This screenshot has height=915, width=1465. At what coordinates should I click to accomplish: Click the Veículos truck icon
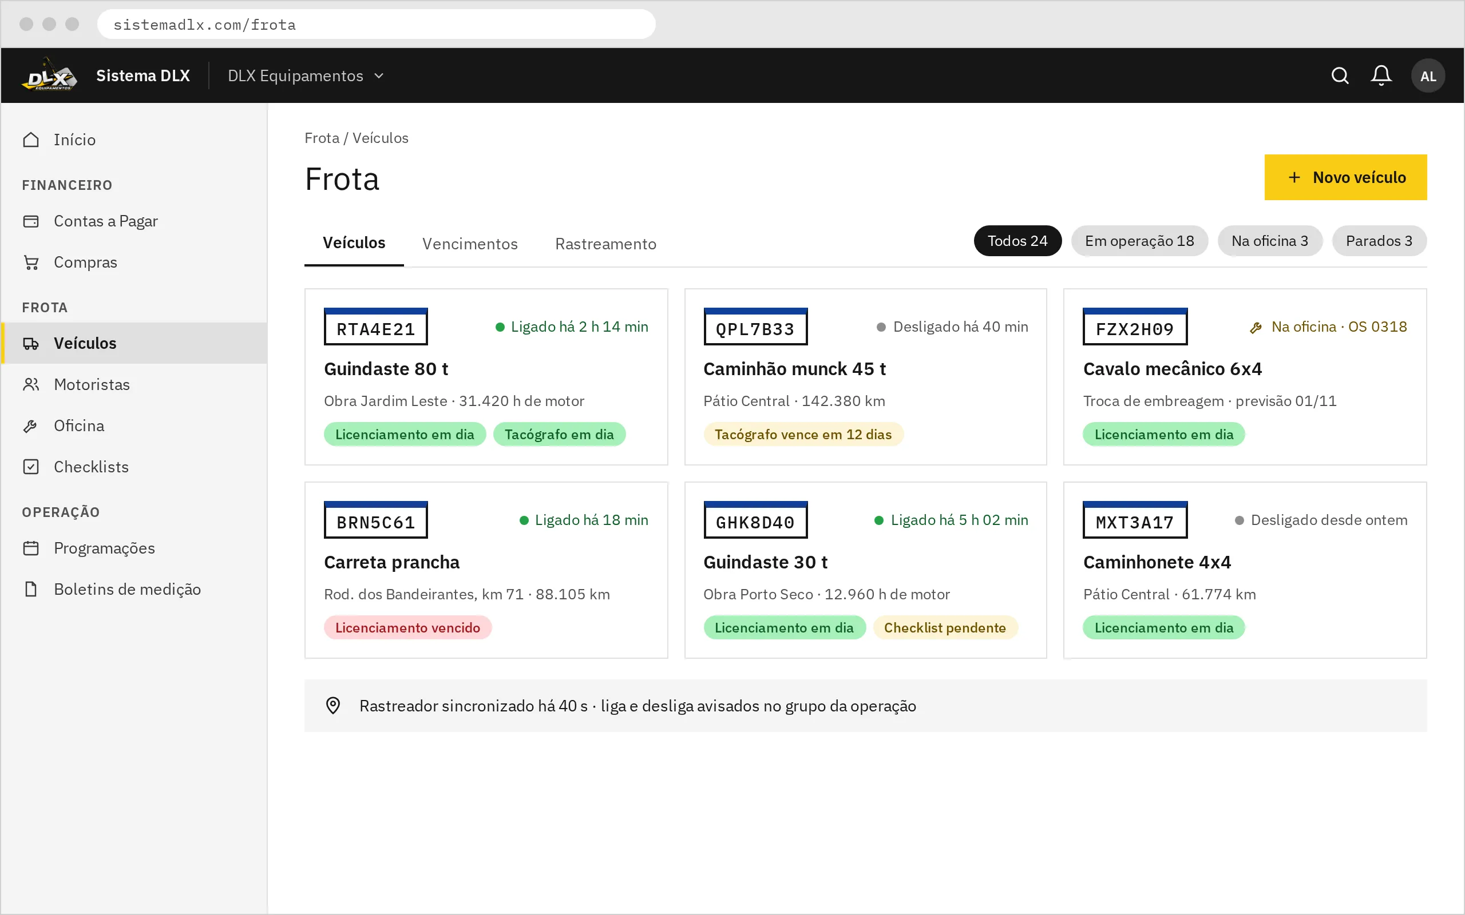click(x=31, y=343)
